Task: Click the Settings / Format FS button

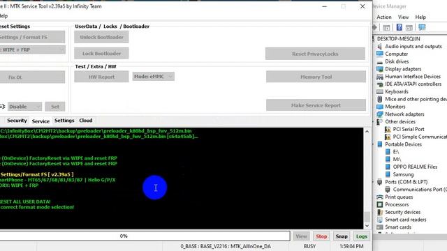Action: click(32, 37)
